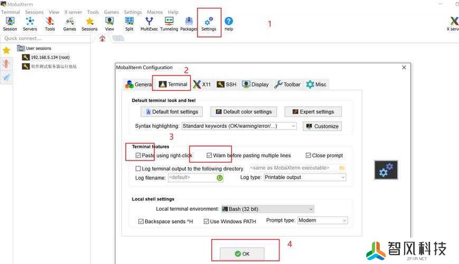
Task: Click the View toolbar icon
Action: [x=109, y=24]
